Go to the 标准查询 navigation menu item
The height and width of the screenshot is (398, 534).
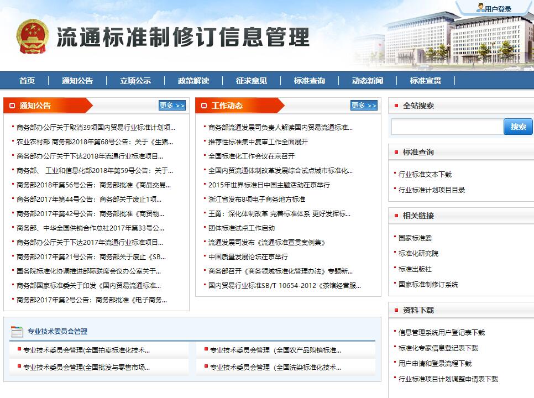pyautogui.click(x=309, y=81)
